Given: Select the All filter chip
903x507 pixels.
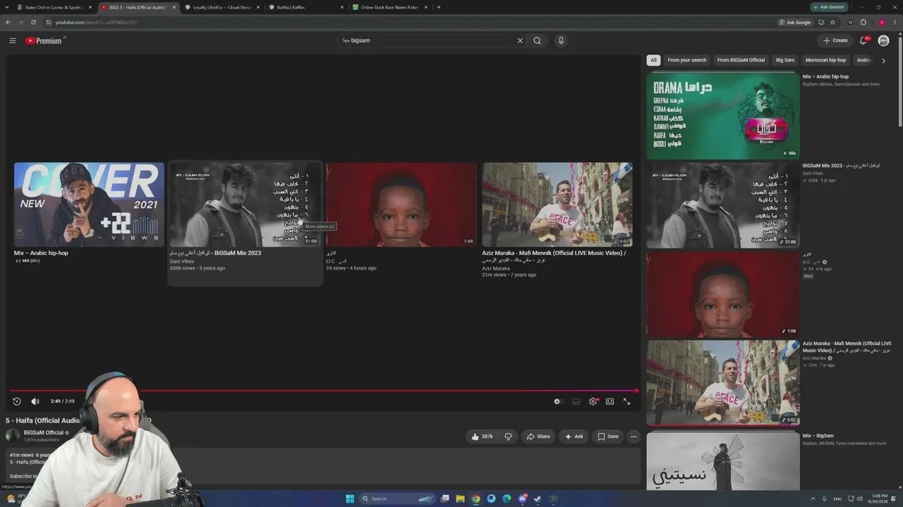Looking at the screenshot, I should [x=653, y=61].
